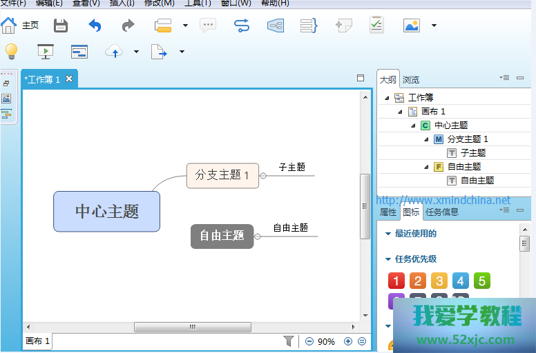The width and height of the screenshot is (536, 353).
Task: Open presentation mode with the play-screen icon
Action: [46, 52]
